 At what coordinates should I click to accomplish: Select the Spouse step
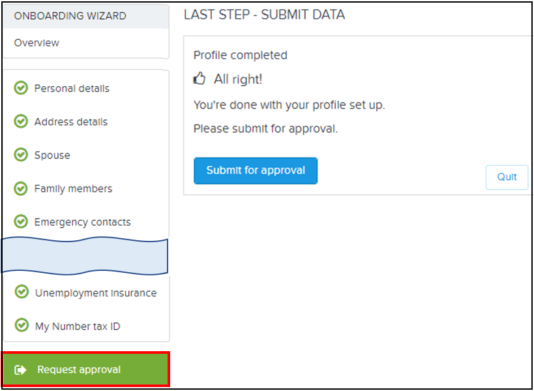click(52, 155)
